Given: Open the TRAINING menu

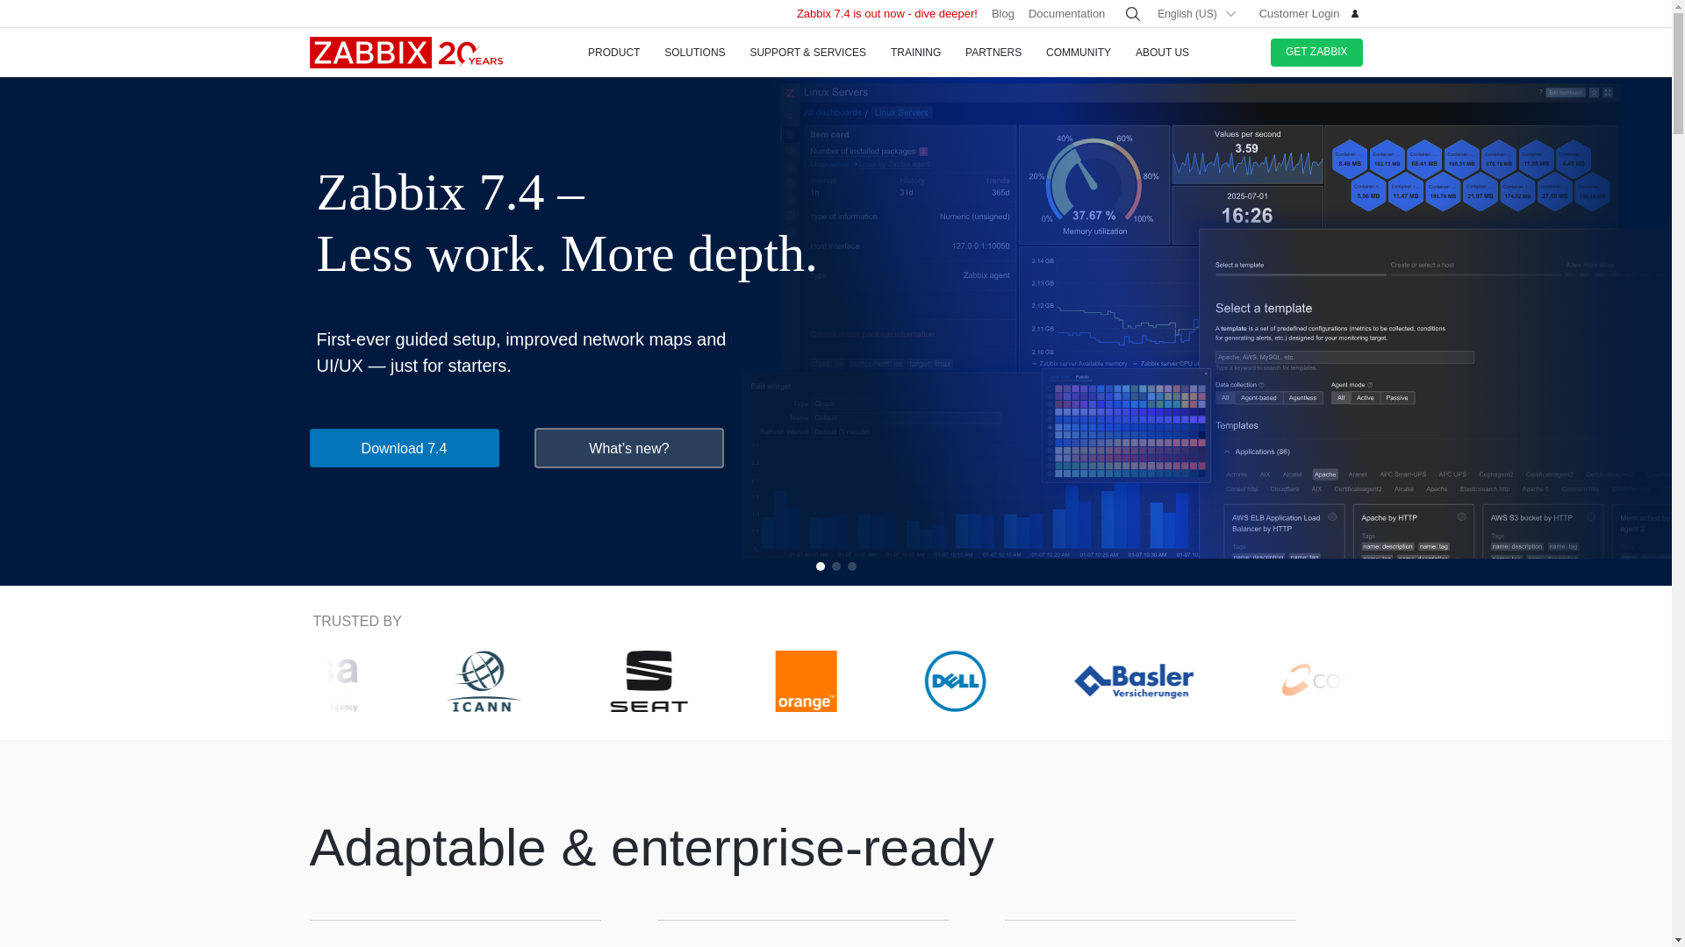Looking at the screenshot, I should pos(915,53).
